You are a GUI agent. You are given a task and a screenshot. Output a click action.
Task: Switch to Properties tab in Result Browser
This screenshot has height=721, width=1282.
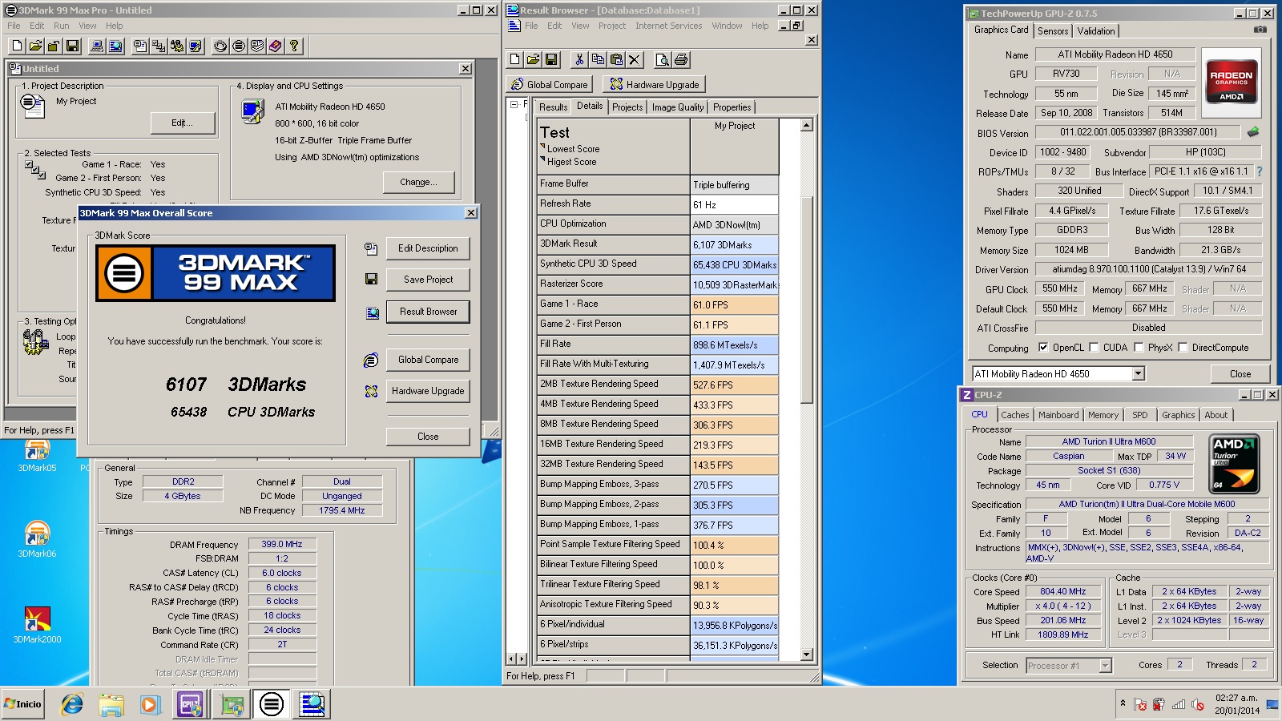(732, 107)
